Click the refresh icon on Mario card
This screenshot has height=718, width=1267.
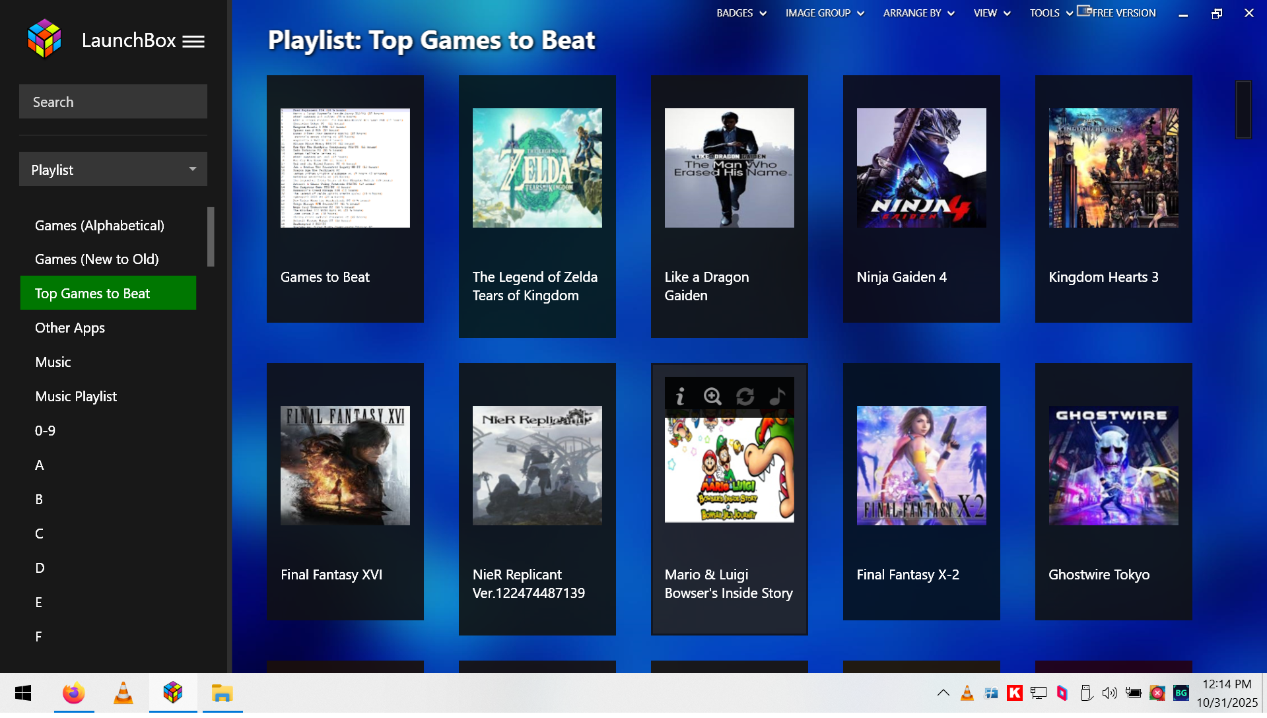745,396
